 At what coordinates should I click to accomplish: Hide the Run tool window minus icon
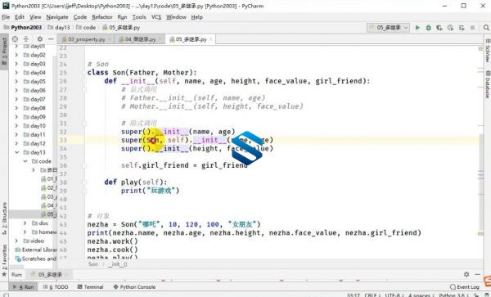click(x=478, y=274)
